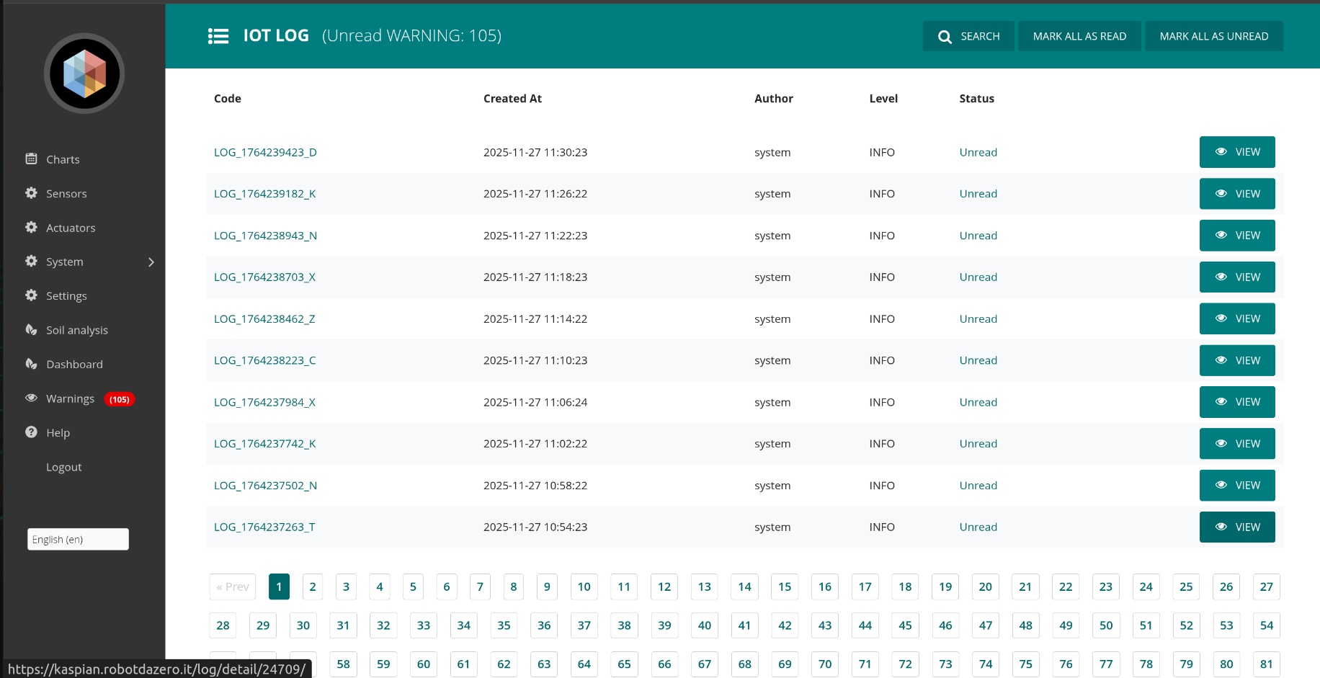Click the Help question mark icon
The image size is (1320, 678).
[31, 432]
